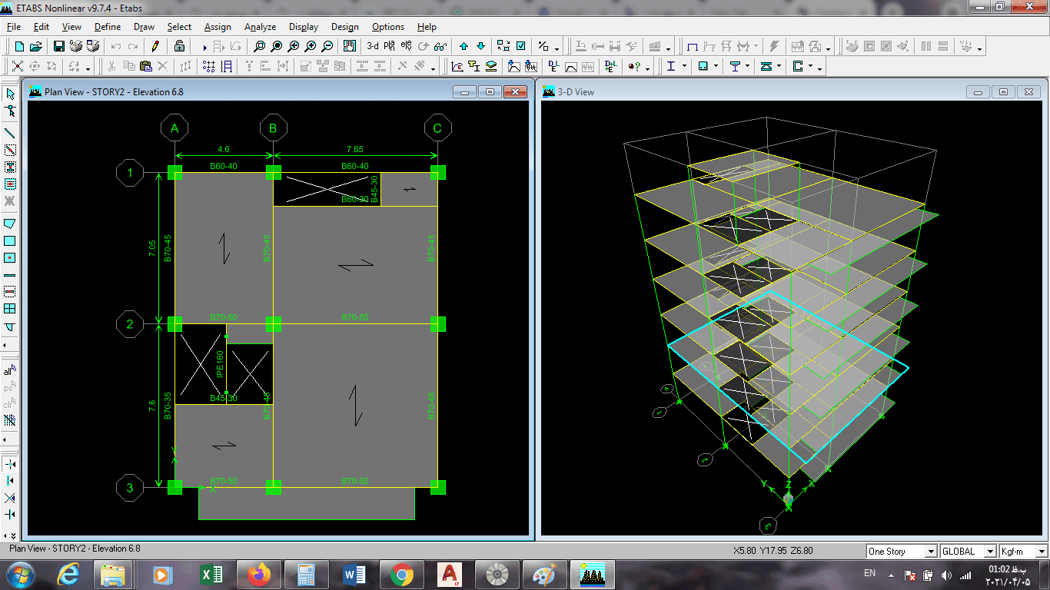This screenshot has width=1050, height=590.
Task: Expand the Set Elements percent dropdown arrow
Action: point(557,48)
